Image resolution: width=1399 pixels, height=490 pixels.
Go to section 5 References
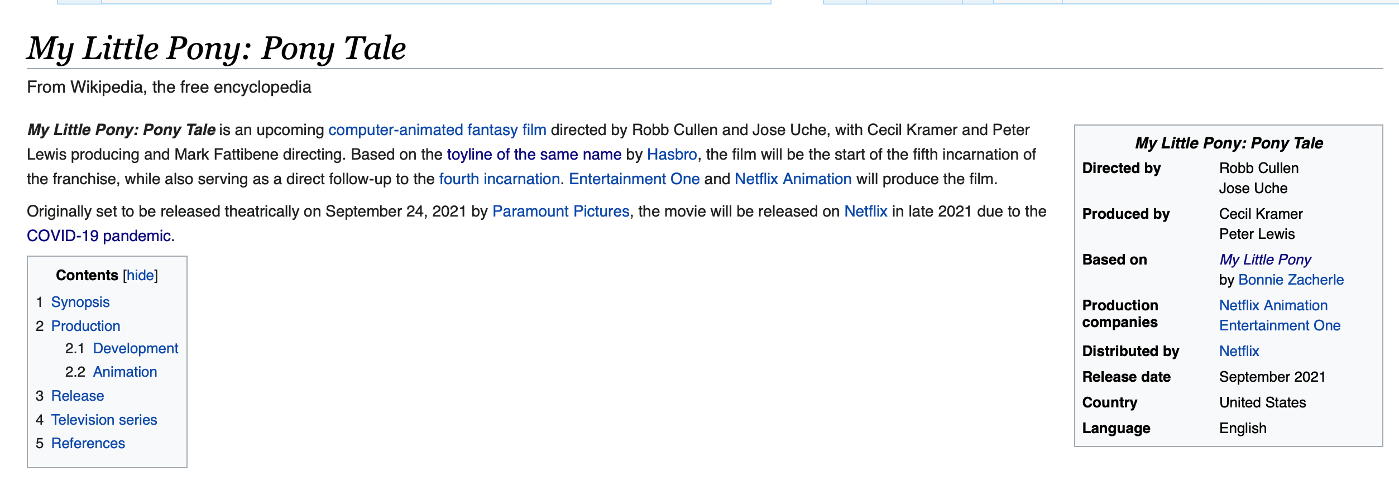pos(88,444)
